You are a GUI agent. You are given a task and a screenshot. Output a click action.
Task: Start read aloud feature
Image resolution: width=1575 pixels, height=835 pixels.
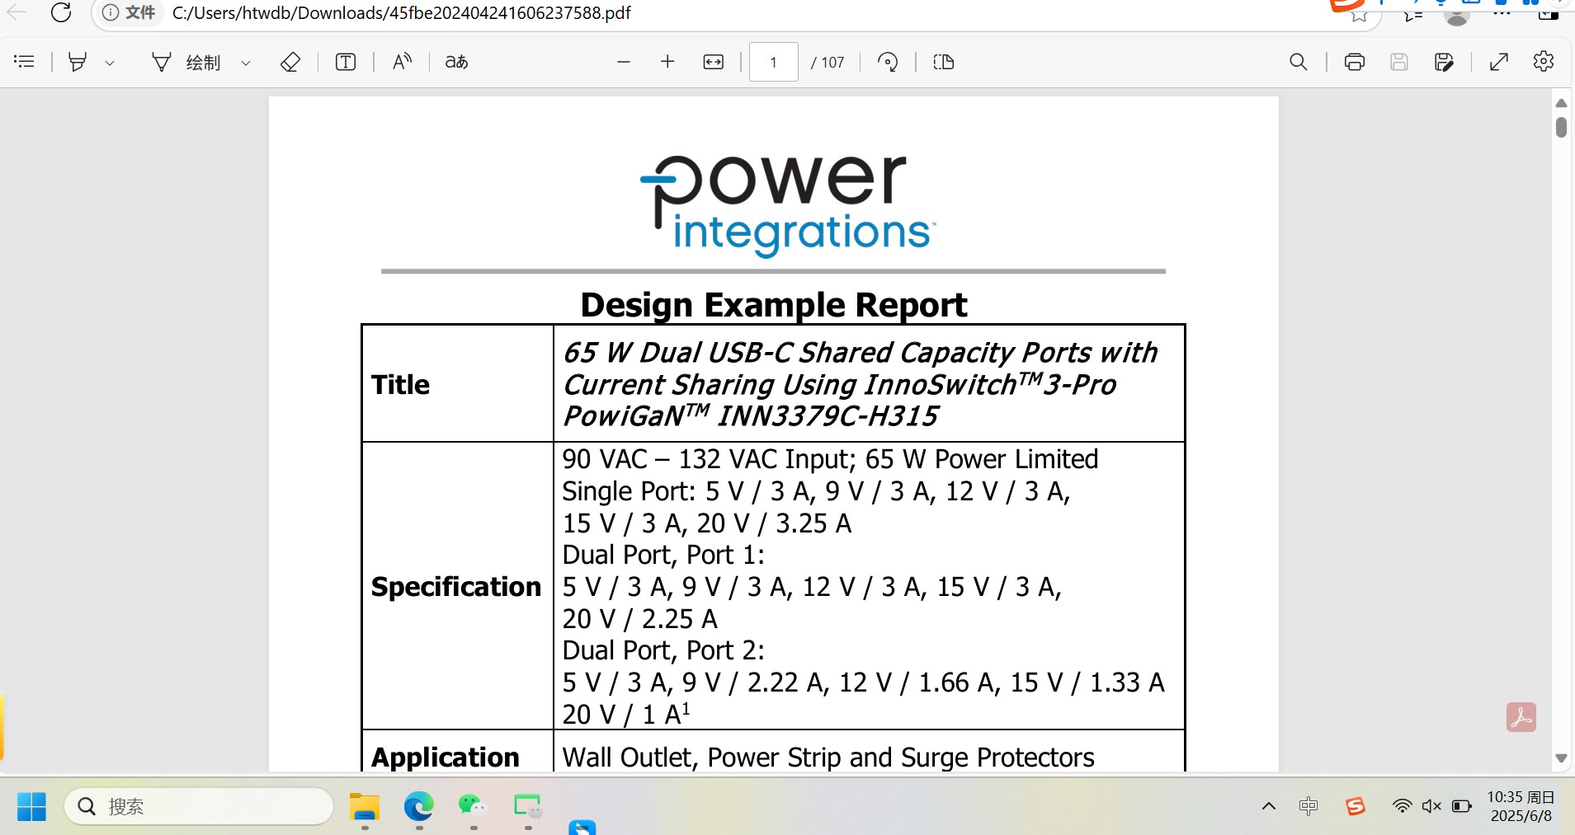(x=402, y=62)
